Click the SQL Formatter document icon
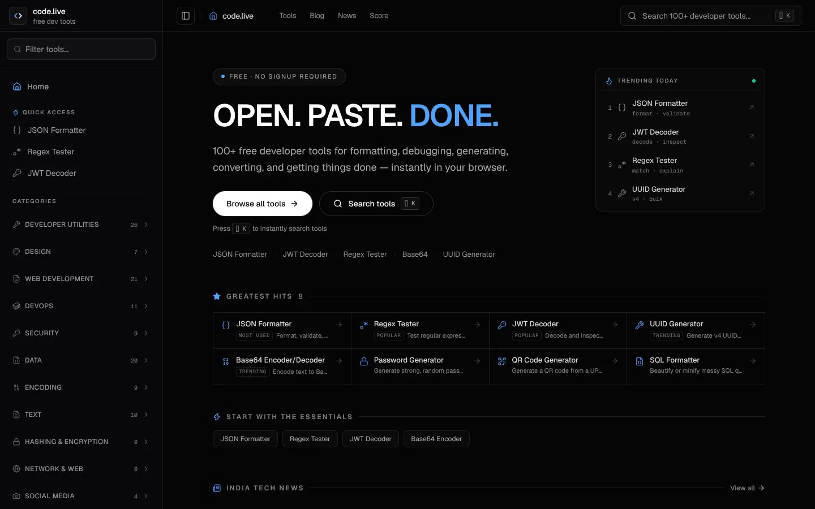 pos(640,361)
